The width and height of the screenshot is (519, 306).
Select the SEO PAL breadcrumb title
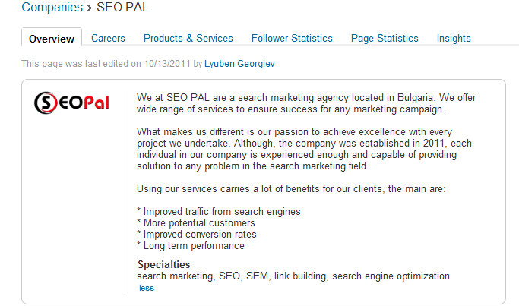122,8
